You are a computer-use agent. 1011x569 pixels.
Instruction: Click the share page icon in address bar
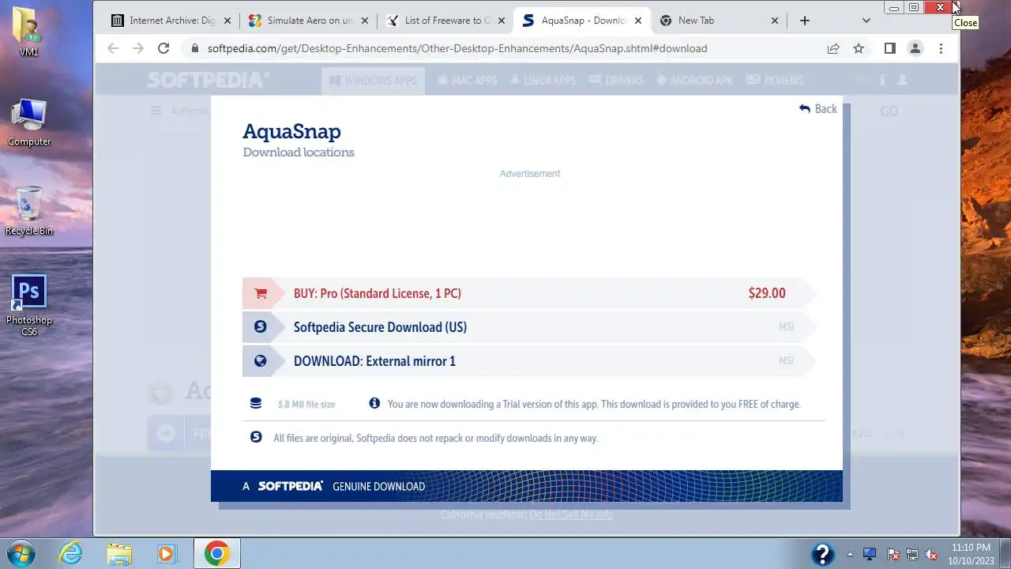[833, 48]
